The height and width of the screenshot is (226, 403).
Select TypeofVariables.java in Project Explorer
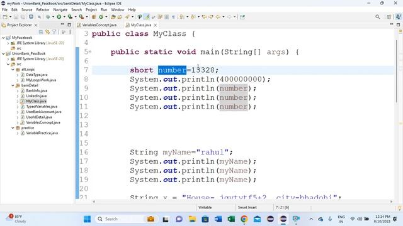click(x=42, y=107)
